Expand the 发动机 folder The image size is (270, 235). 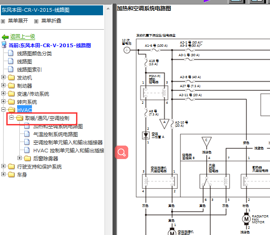pos(3,77)
